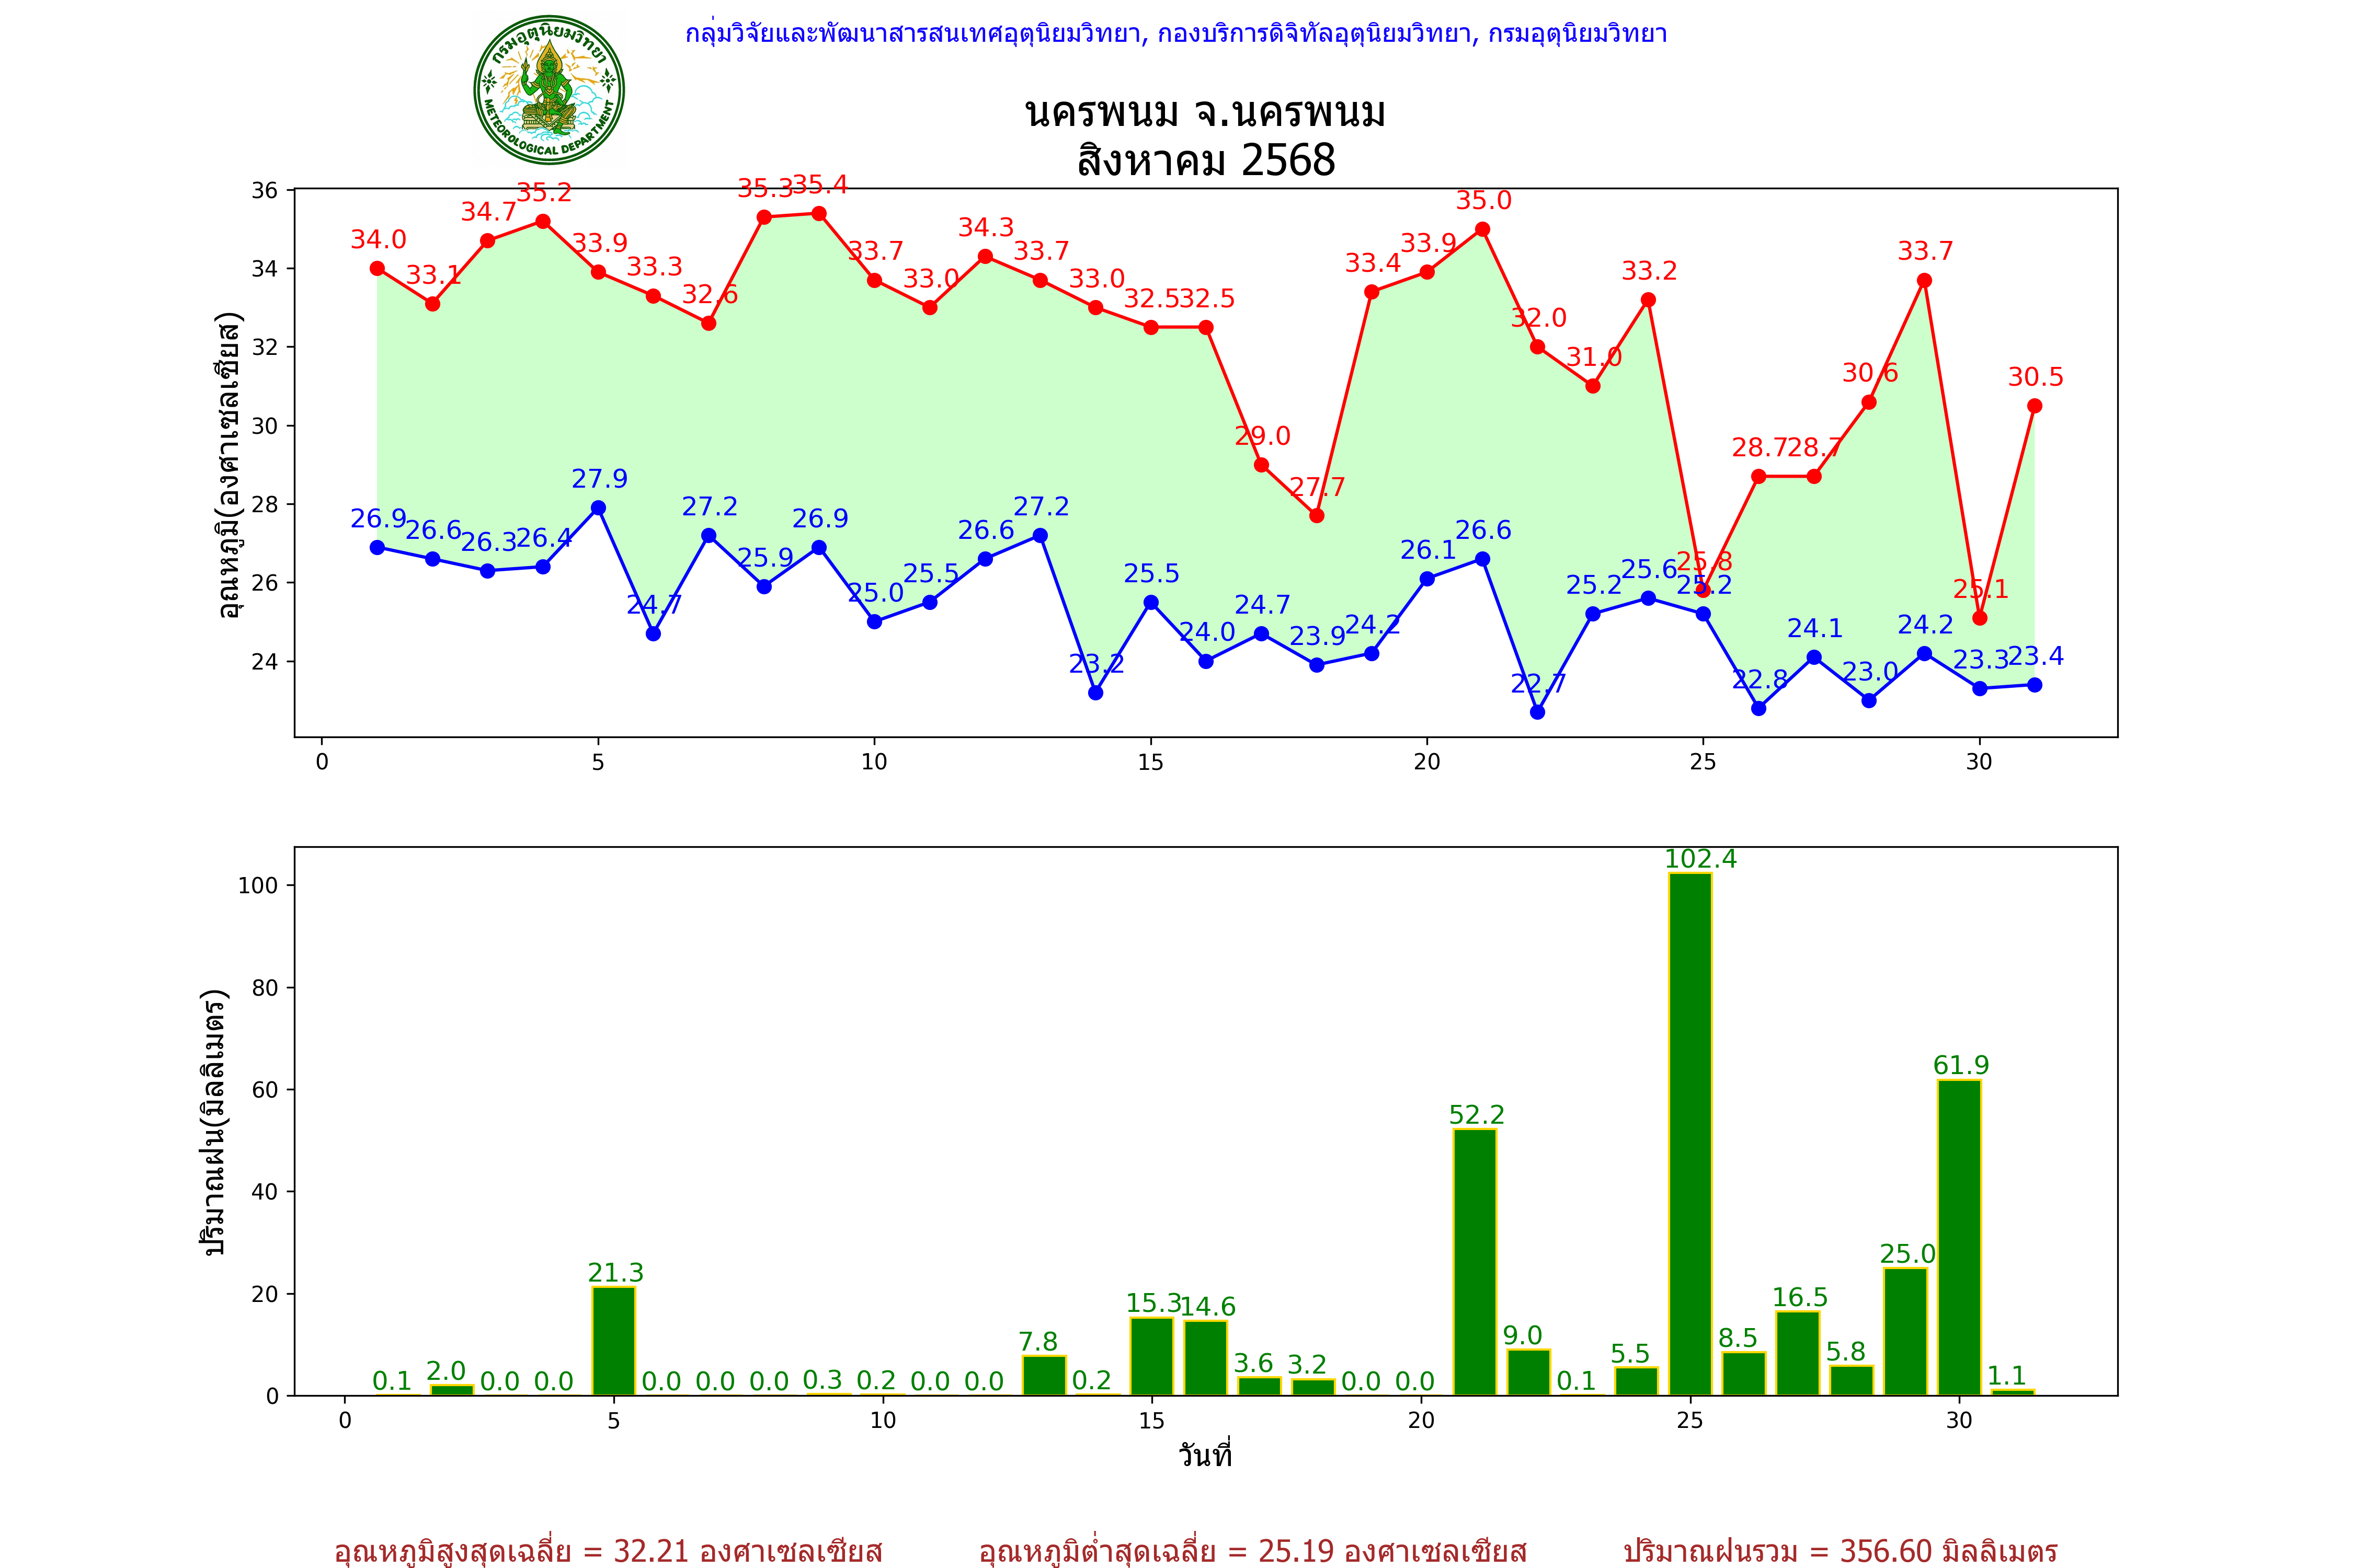Click the 25.0 rainfall bar
This screenshot has width=2353, height=1568.
point(1905,1331)
